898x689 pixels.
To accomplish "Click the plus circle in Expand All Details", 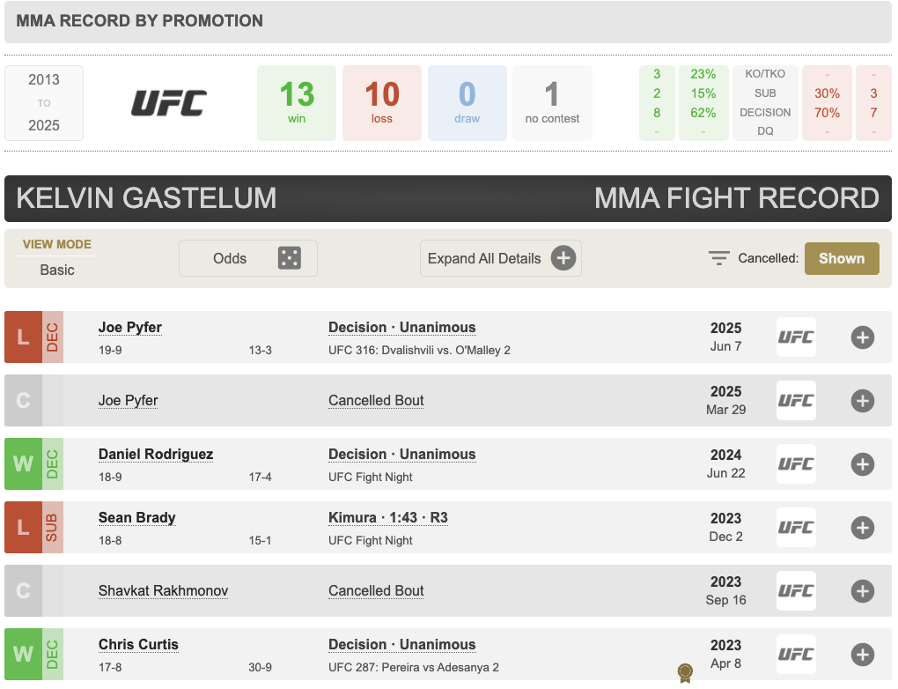I will pyautogui.click(x=563, y=258).
